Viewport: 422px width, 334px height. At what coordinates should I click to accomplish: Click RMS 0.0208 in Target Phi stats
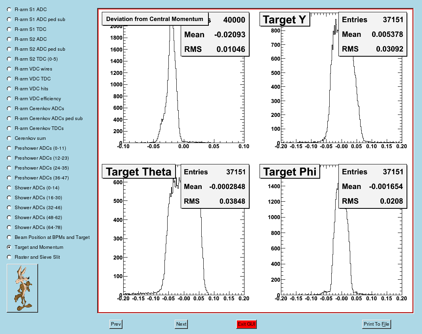point(372,201)
